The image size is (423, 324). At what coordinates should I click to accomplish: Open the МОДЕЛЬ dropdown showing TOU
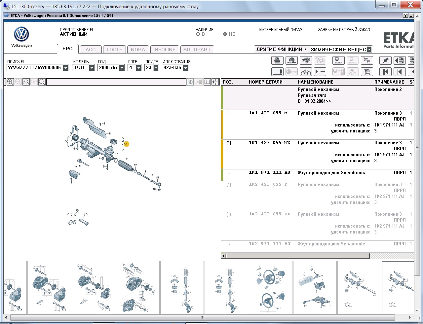tap(92, 68)
